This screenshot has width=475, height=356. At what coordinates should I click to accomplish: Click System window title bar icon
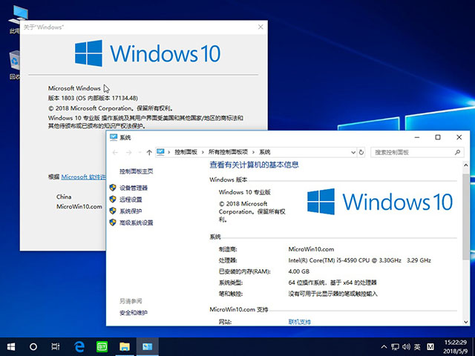pos(114,137)
